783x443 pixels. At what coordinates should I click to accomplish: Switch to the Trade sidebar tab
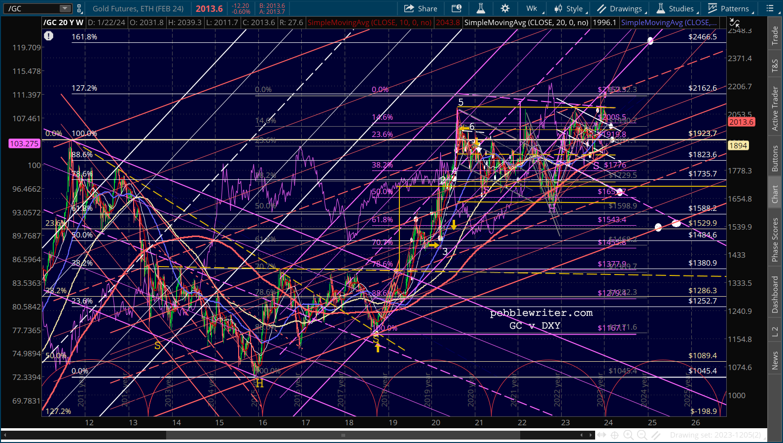coord(775,35)
